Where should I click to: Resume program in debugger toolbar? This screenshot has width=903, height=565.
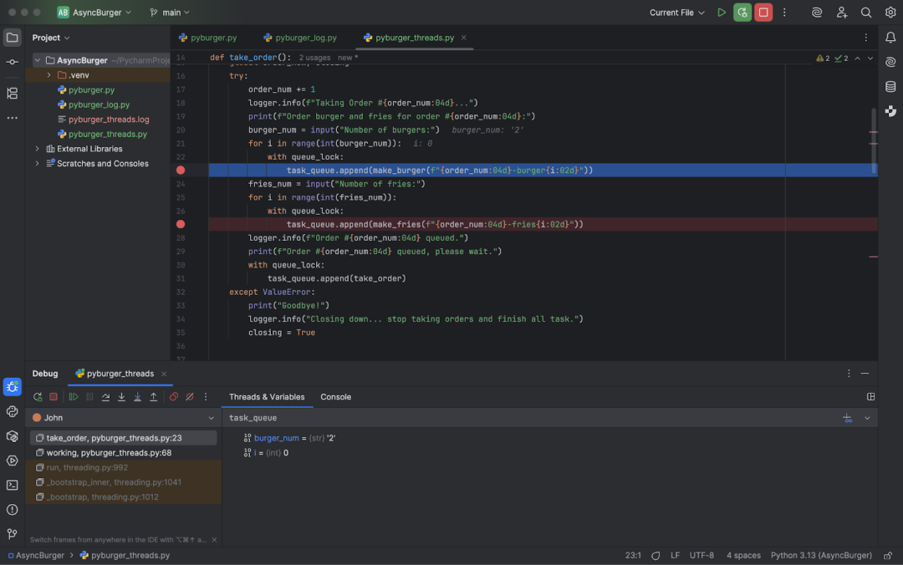pos(73,397)
